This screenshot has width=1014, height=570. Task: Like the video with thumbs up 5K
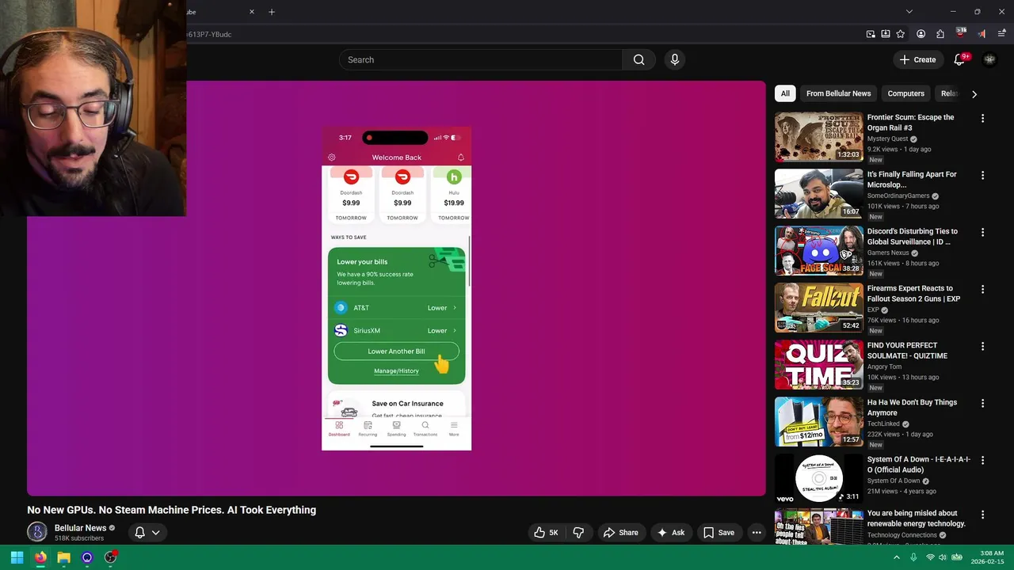[546, 533]
